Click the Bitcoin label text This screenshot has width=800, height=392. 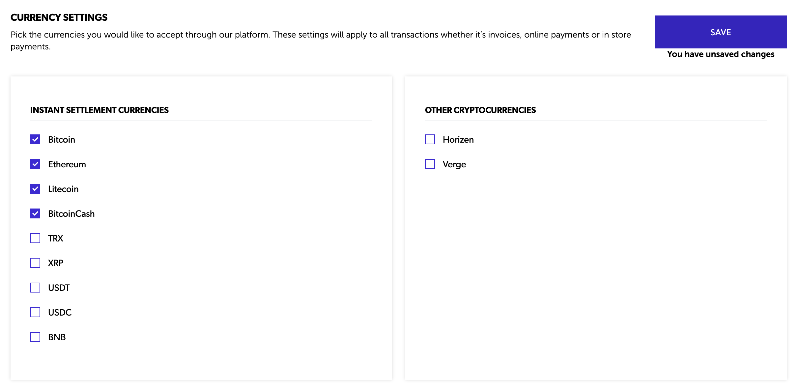coord(62,140)
